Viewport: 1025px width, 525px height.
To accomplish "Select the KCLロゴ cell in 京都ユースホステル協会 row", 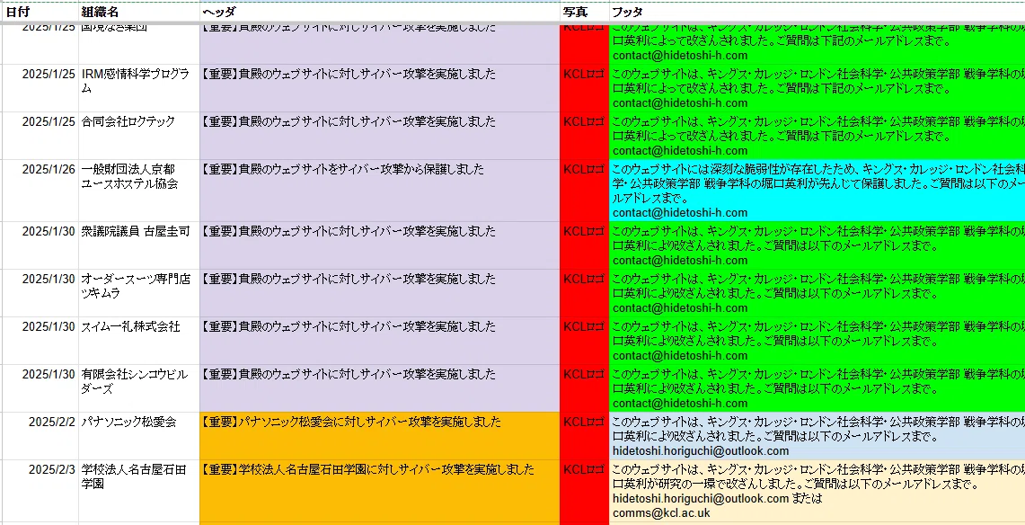I will tap(585, 191).
